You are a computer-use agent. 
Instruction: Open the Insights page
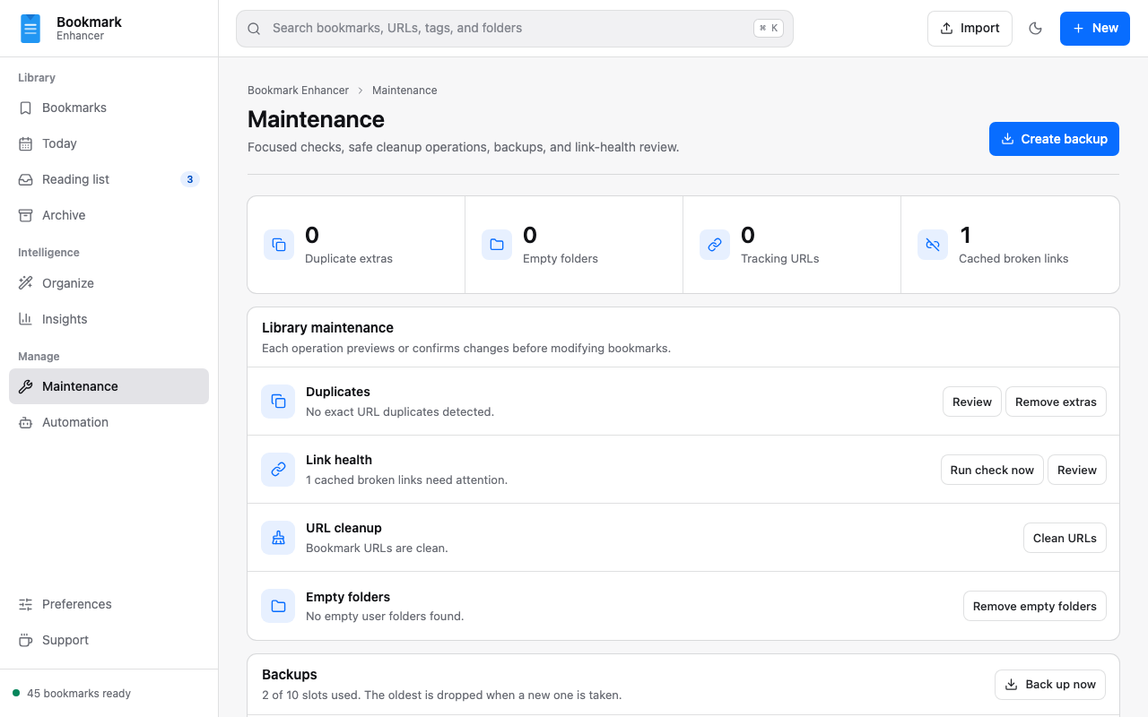tap(109, 319)
